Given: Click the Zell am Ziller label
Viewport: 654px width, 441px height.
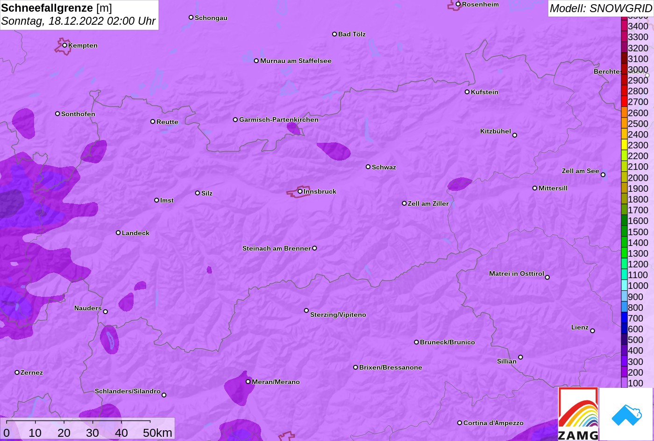Looking at the screenshot, I should (x=428, y=203).
